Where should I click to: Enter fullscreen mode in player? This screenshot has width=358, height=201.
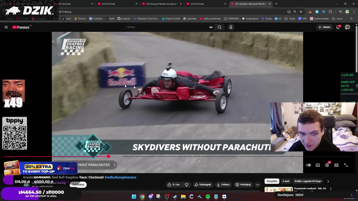pyautogui.click(x=346, y=165)
